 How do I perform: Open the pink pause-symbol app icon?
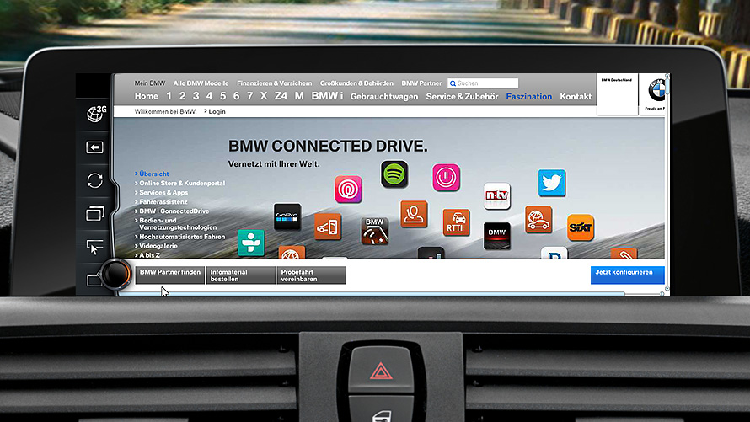click(x=447, y=177)
